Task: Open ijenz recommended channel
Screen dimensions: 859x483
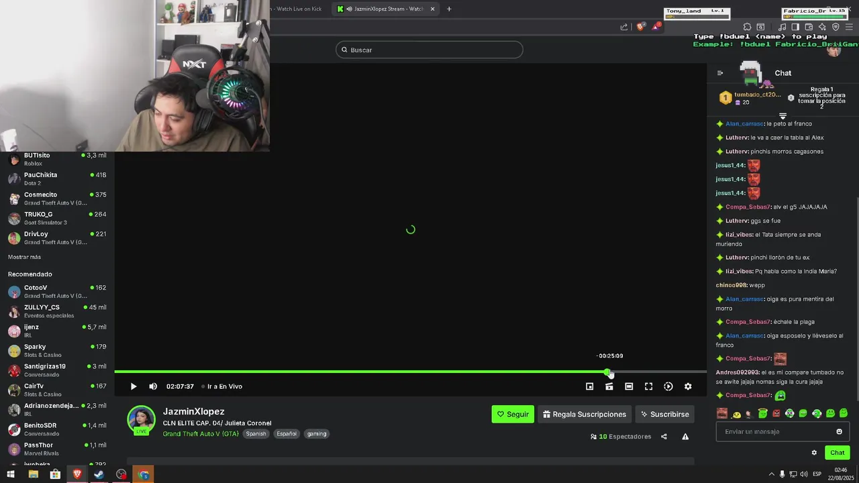Action: point(57,331)
